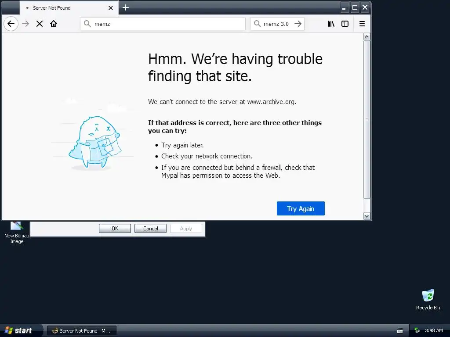Screen dimensions: 450x337
Task: Select New Bitmap Image desktop icon
Action: click(17, 233)
